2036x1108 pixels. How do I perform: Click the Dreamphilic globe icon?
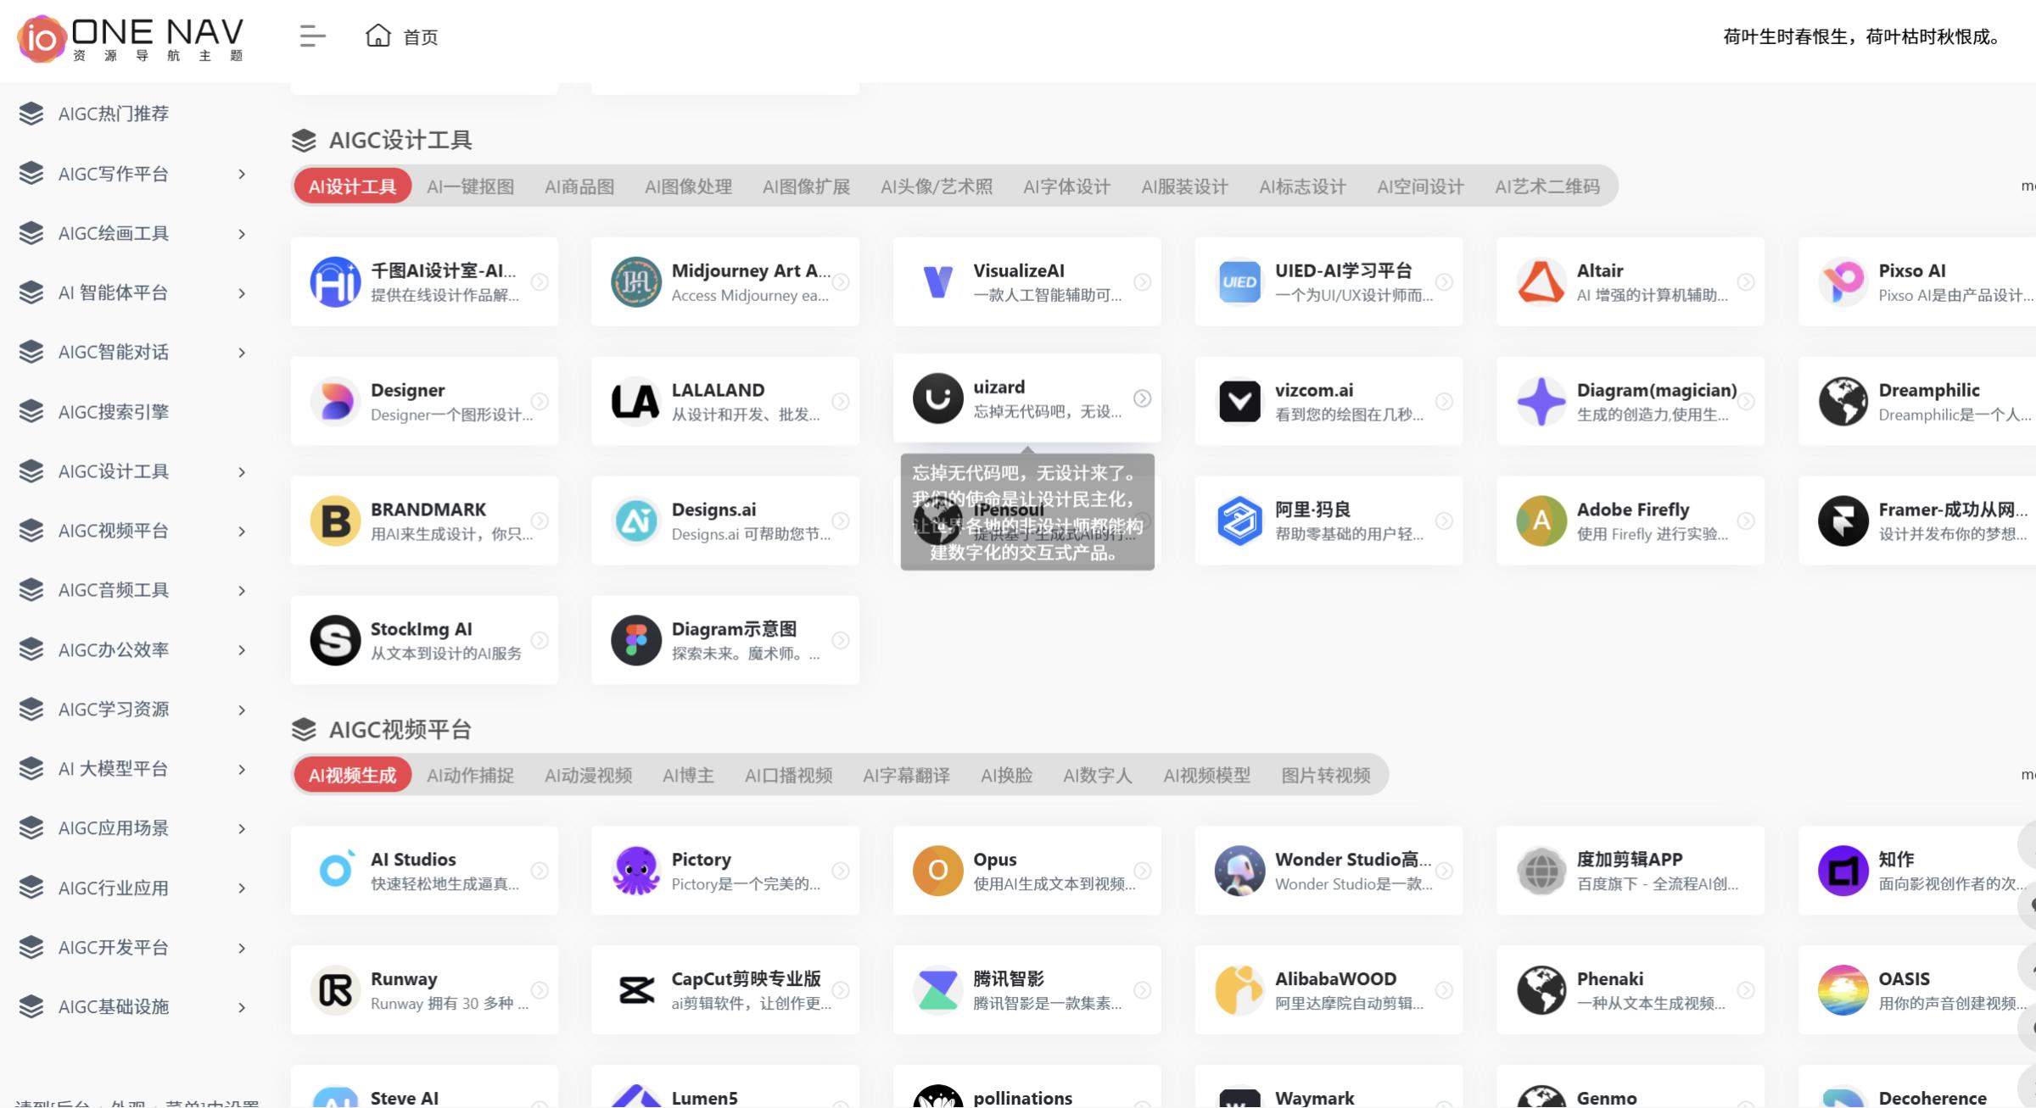(x=1843, y=401)
